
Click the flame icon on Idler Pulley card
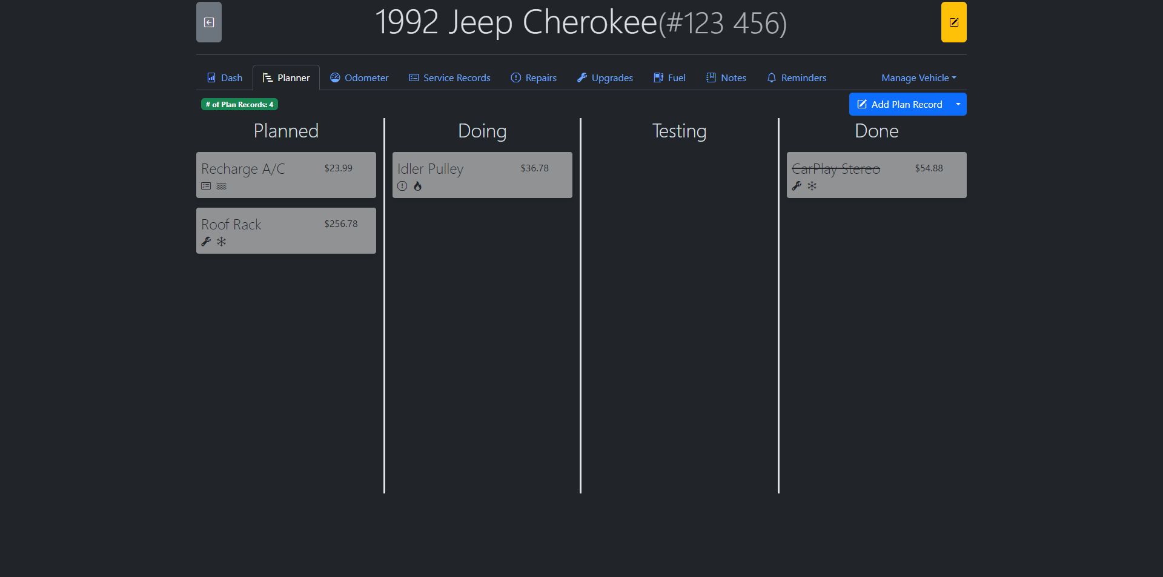pos(417,186)
